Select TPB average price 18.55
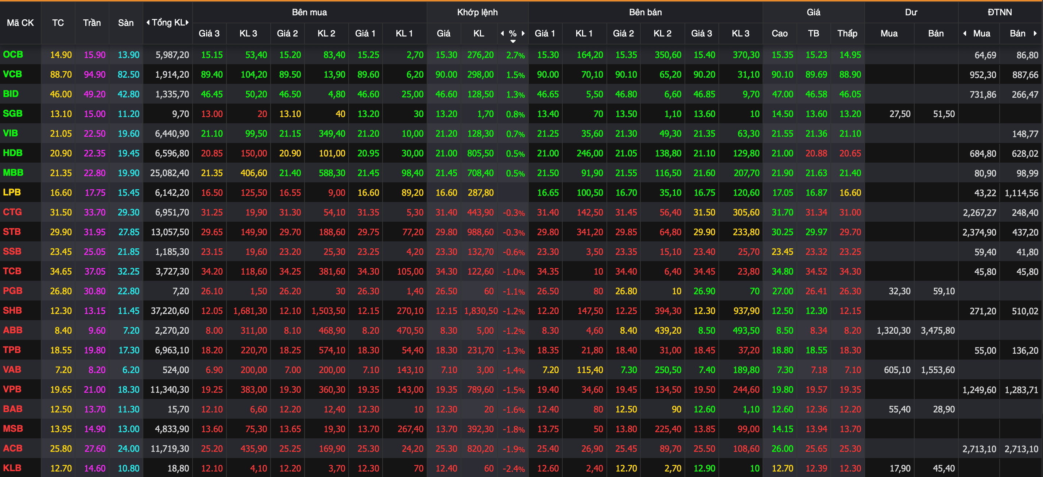The image size is (1043, 477). click(816, 350)
